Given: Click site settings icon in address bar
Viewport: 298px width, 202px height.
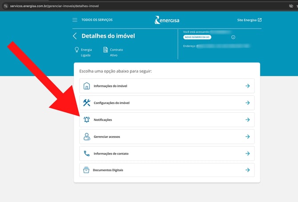Looking at the screenshot, I should coord(6,6).
